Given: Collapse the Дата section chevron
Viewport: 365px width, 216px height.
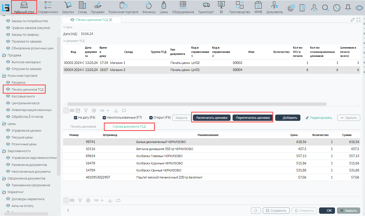Looking at the screenshot, I should 65,27.
